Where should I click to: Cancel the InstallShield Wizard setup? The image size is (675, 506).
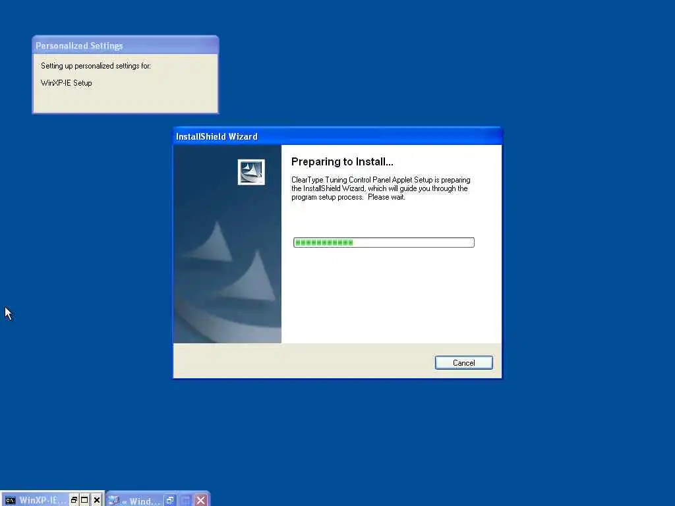click(463, 363)
